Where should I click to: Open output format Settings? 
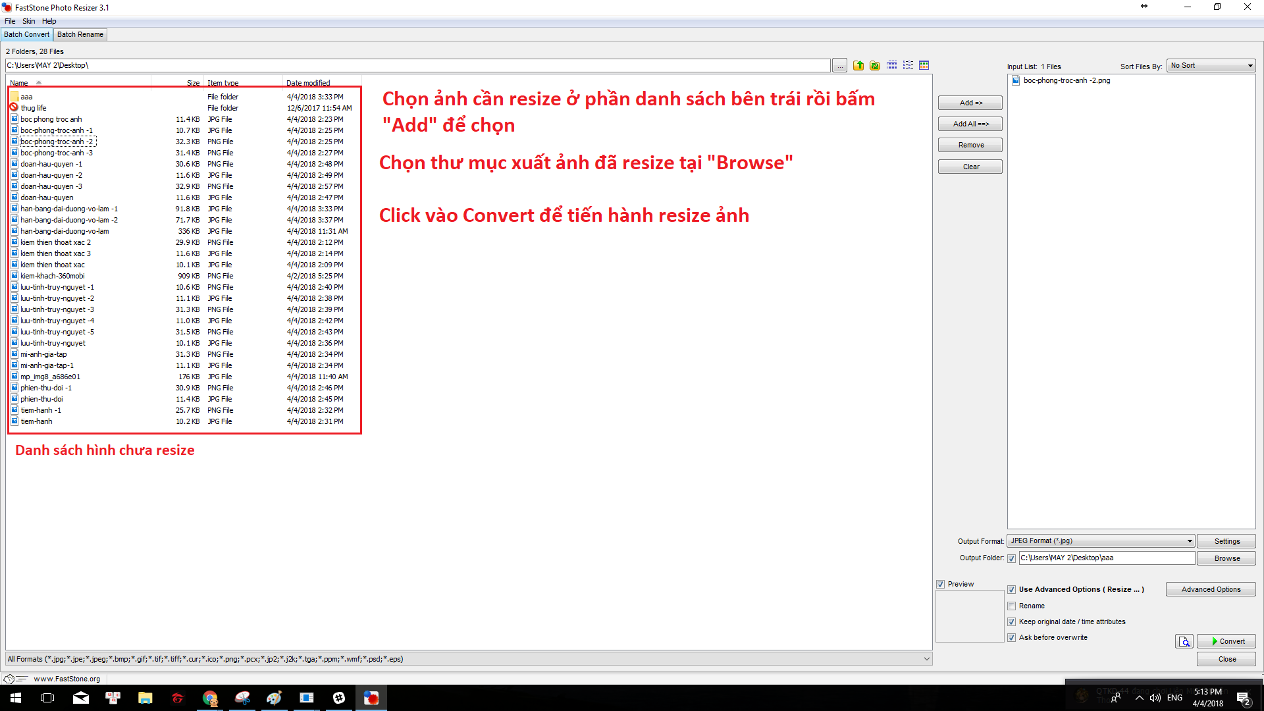click(x=1226, y=541)
